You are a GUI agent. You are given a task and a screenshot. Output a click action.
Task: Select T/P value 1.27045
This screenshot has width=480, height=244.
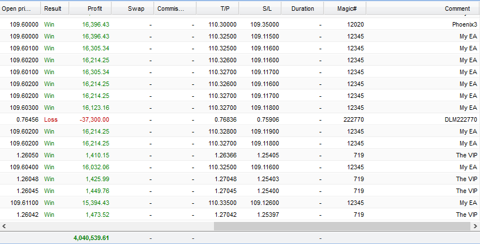(x=226, y=191)
